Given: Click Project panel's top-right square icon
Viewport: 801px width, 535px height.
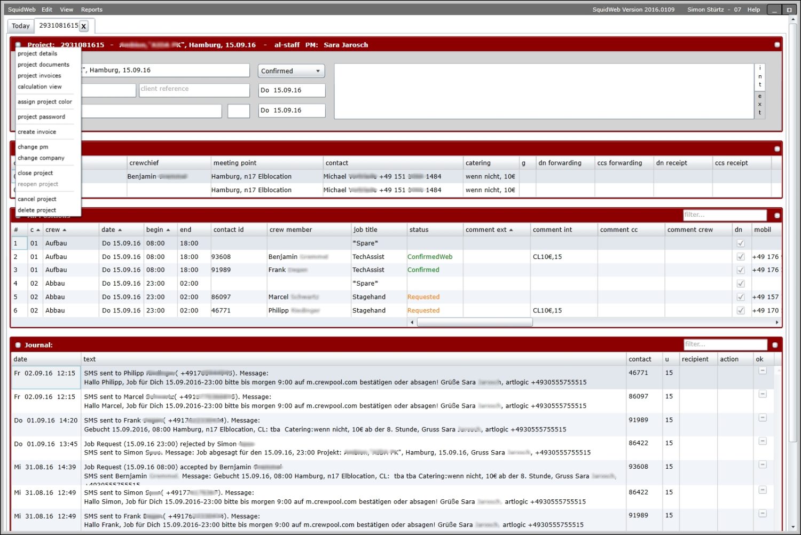Looking at the screenshot, I should coord(777,45).
